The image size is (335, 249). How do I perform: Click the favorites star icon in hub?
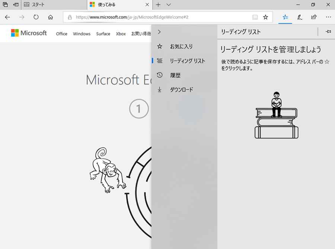pyautogui.click(x=160, y=46)
